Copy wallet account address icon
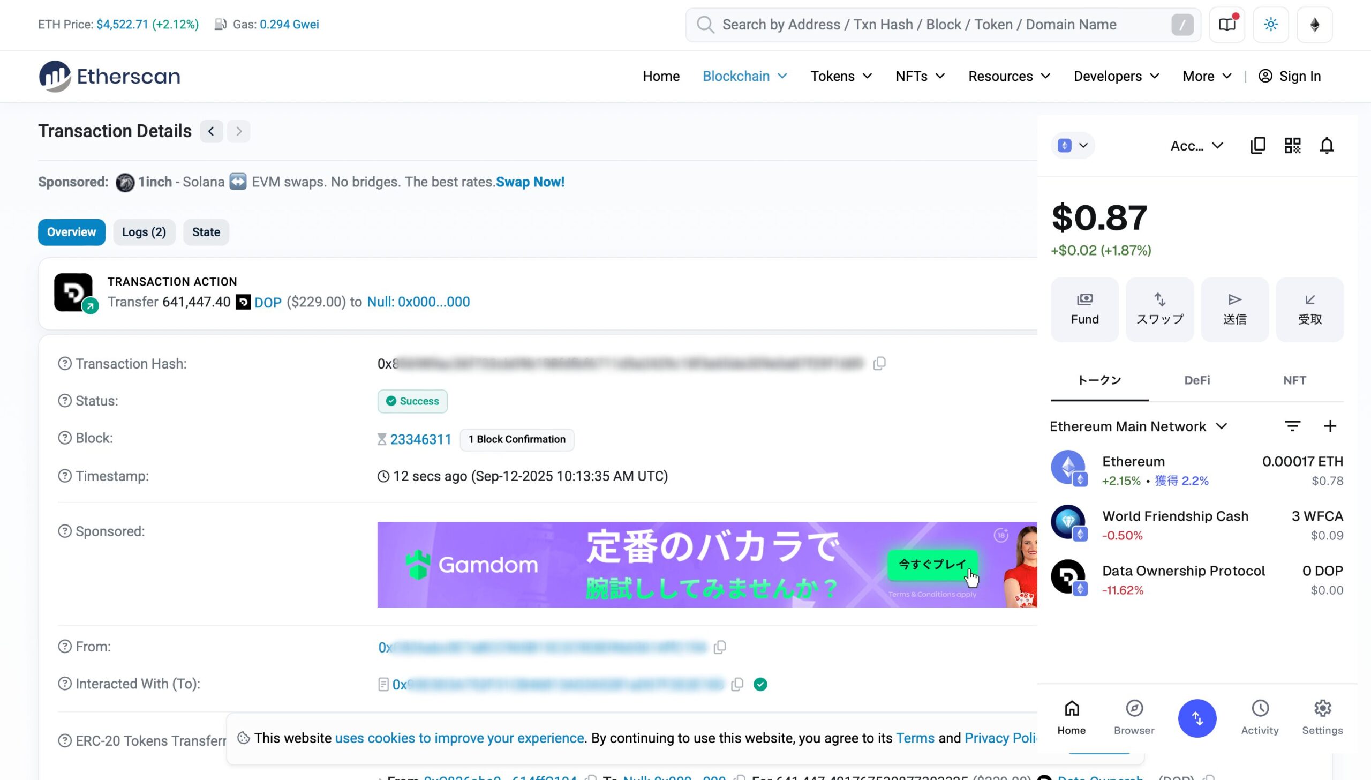 coord(1257,145)
